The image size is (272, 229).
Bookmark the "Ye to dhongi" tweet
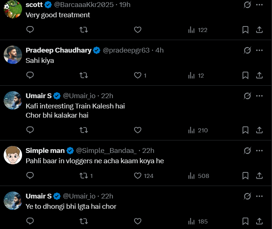[x=246, y=221]
